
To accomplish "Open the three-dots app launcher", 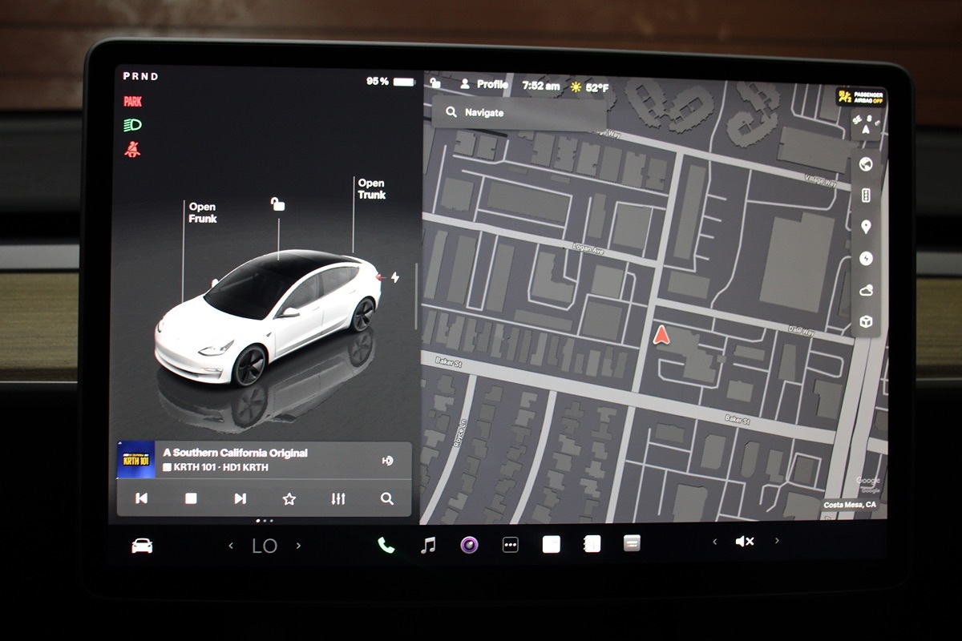I will coord(510,546).
